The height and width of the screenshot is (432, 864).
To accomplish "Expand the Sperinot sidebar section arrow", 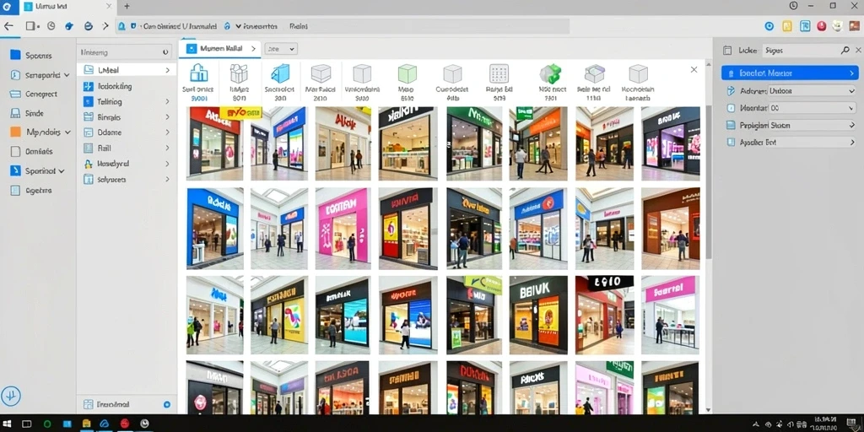I will (x=61, y=170).
